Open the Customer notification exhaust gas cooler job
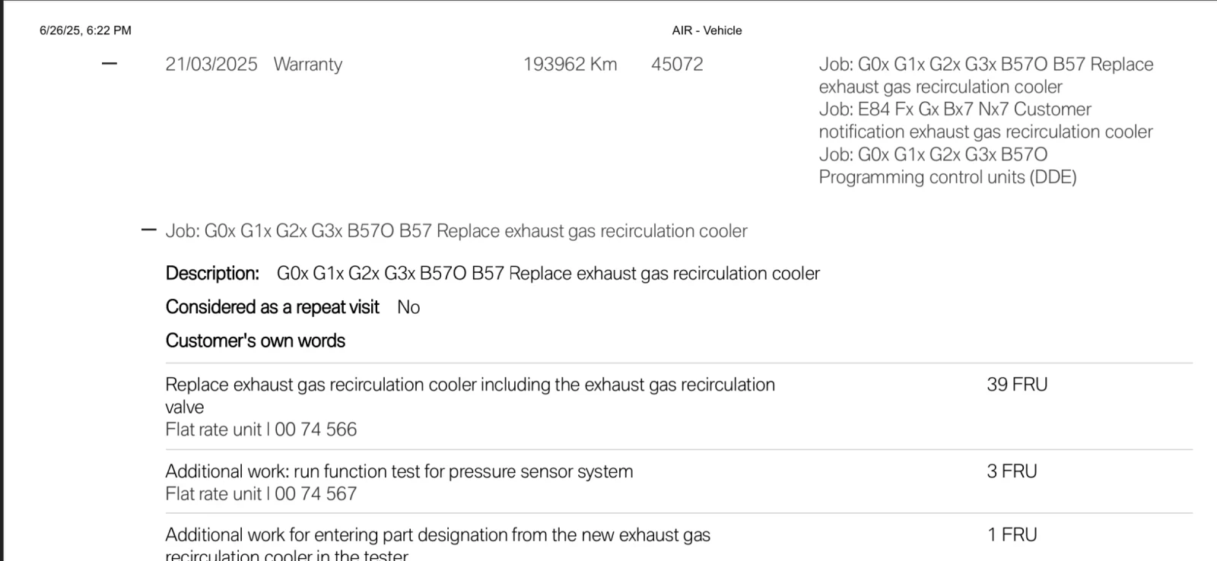1217x561 pixels. (x=985, y=121)
